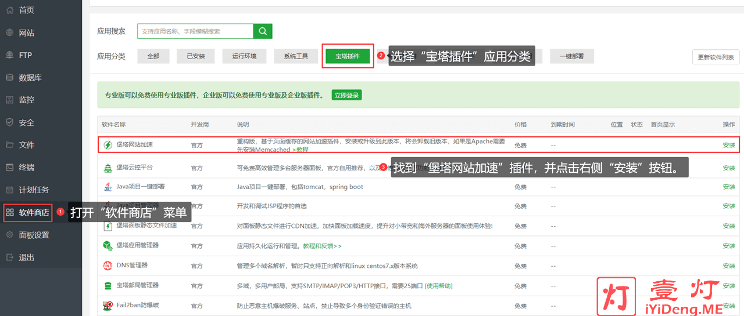The height and width of the screenshot is (316, 744).
Task: Install the 堡塔网站加速 plugin
Action: (729, 145)
